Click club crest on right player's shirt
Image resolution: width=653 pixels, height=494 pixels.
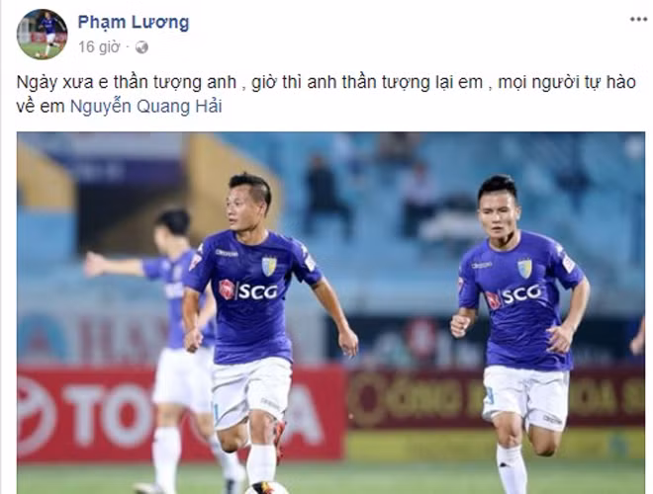pos(524,269)
